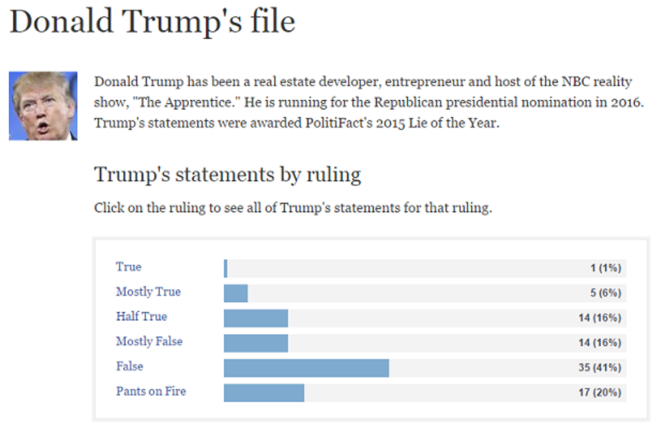Click the "Donald Trump's file" page title
The width and height of the screenshot is (656, 428).
click(152, 22)
